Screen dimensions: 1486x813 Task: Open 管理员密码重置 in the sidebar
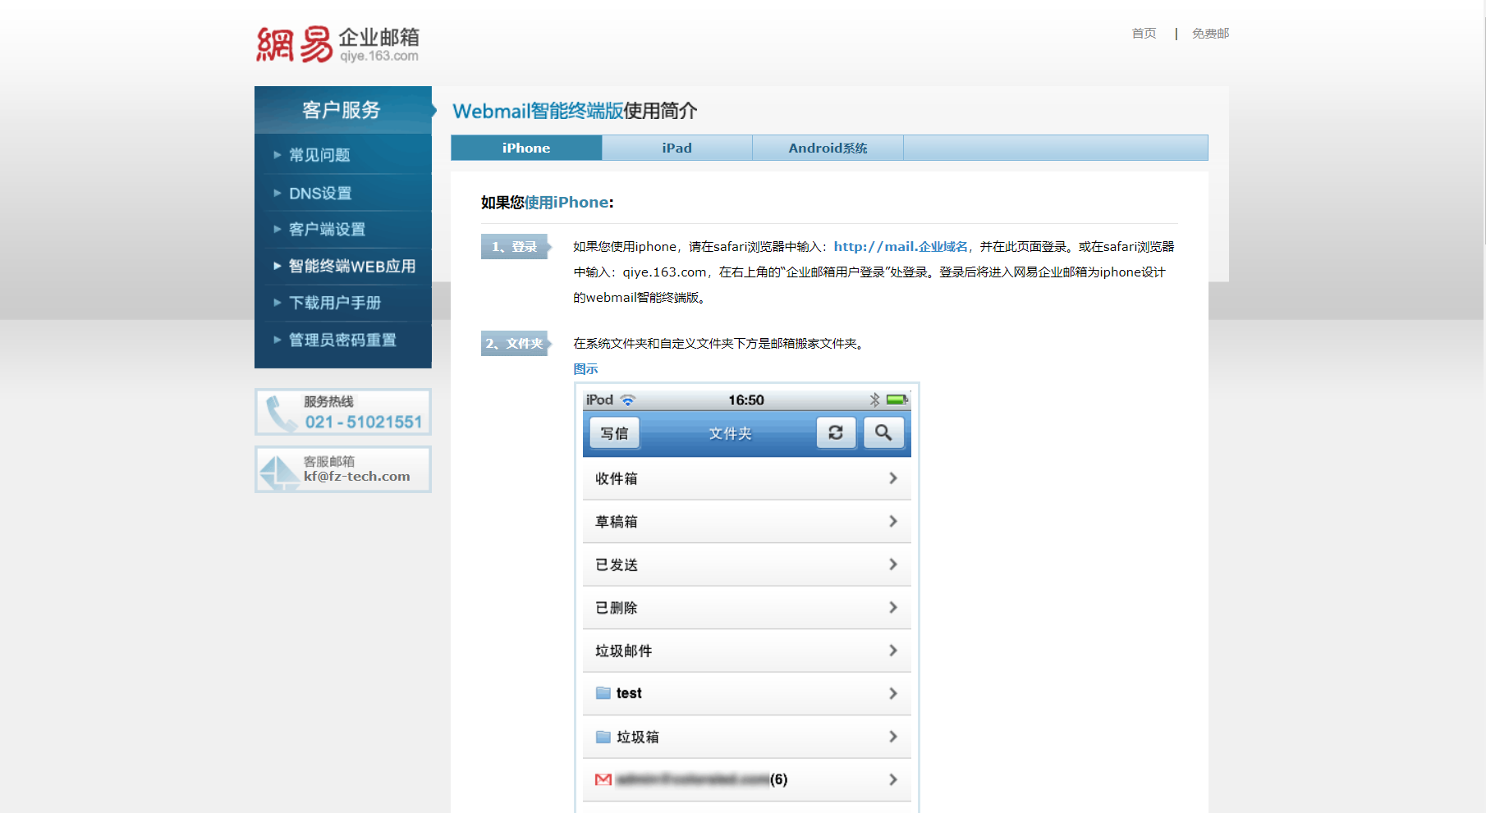(x=342, y=340)
